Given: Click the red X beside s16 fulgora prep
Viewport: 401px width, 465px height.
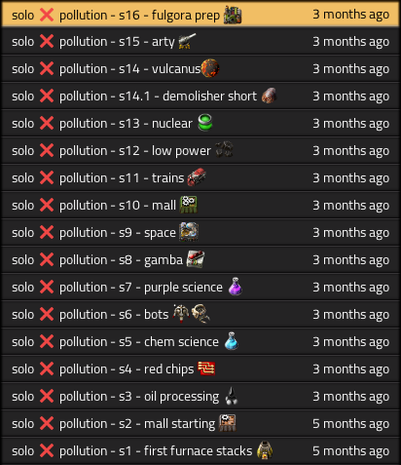Looking at the screenshot, I should 47,15.
